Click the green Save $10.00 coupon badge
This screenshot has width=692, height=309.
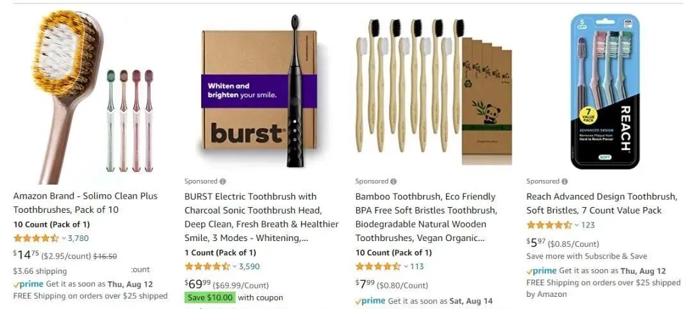click(x=210, y=297)
